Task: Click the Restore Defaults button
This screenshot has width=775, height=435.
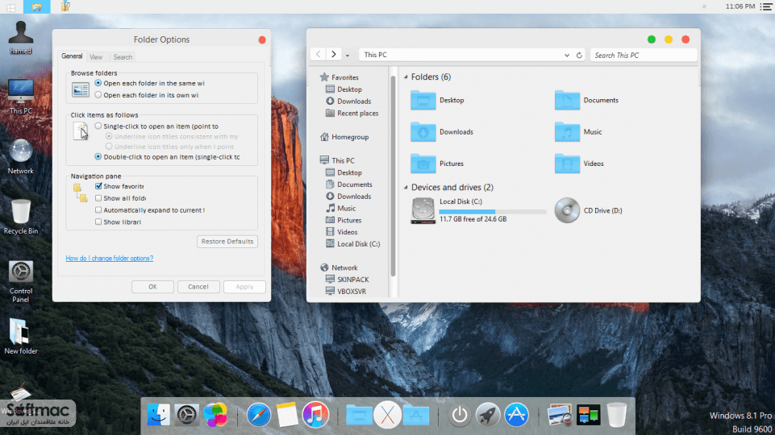Action: (x=227, y=242)
